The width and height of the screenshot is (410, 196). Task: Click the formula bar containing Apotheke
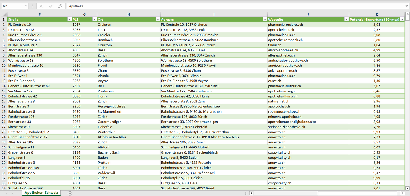227,6
